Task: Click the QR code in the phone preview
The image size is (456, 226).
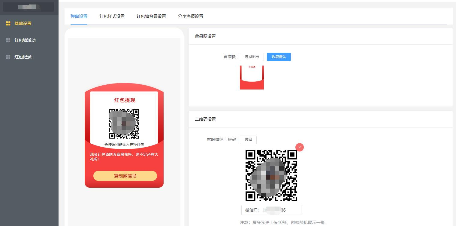Action: pyautogui.click(x=124, y=124)
